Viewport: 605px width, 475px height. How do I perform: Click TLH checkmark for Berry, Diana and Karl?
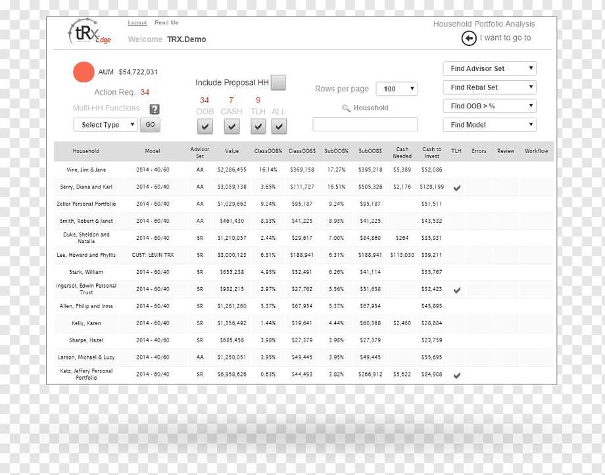(x=457, y=188)
